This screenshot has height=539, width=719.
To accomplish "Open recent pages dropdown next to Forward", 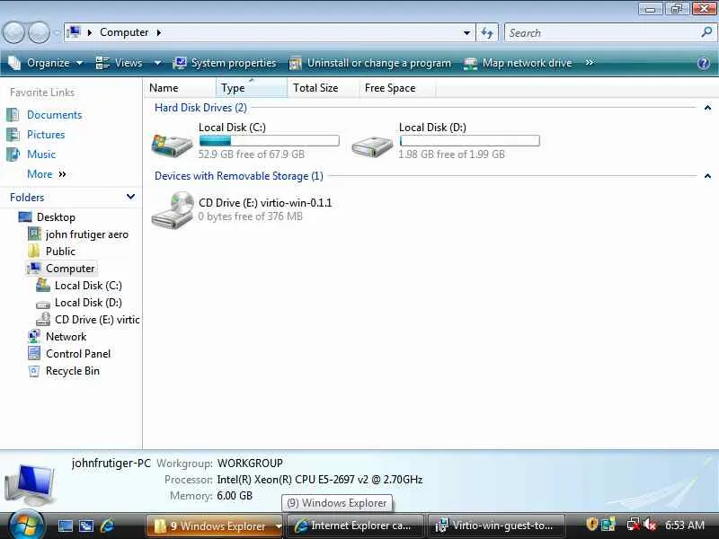I will pos(57,32).
